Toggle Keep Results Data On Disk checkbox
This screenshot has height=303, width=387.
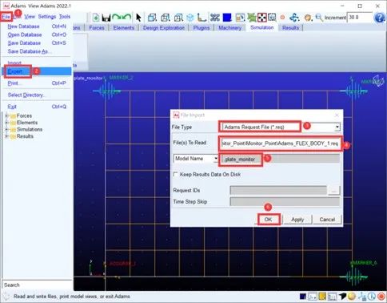tap(176, 174)
